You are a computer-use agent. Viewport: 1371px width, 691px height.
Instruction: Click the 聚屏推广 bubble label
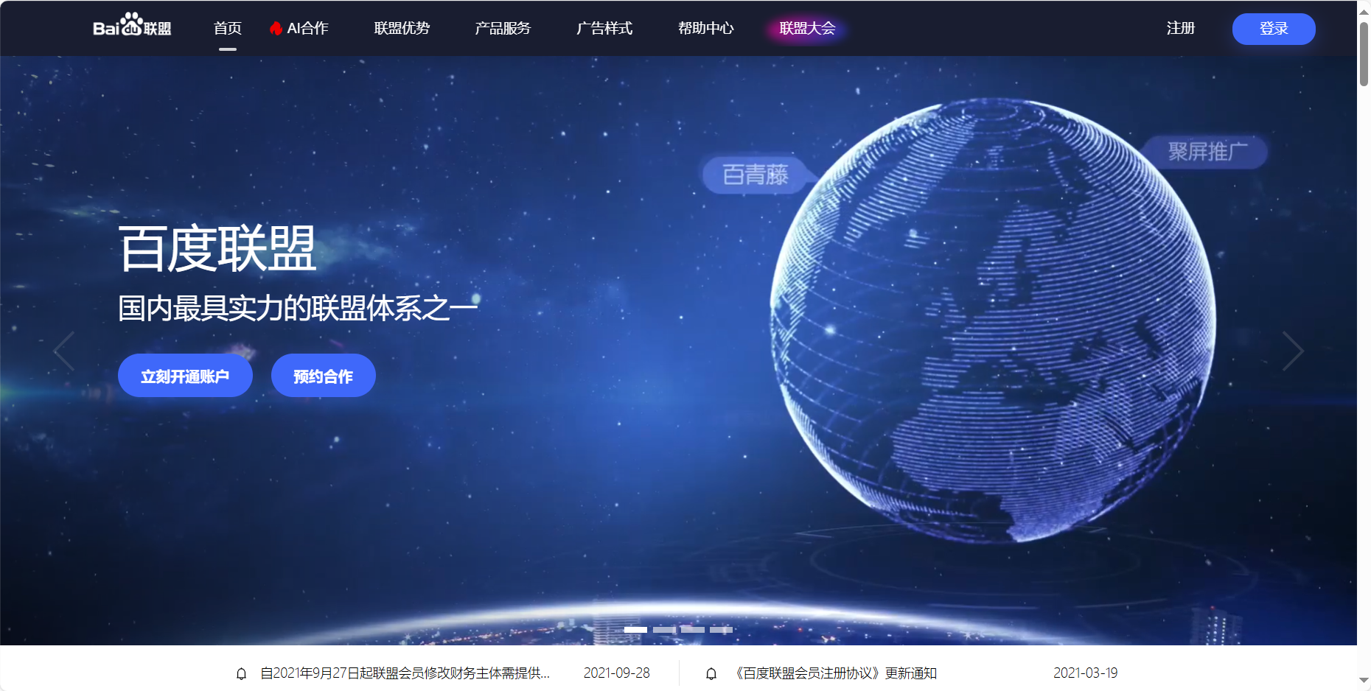point(1207,152)
